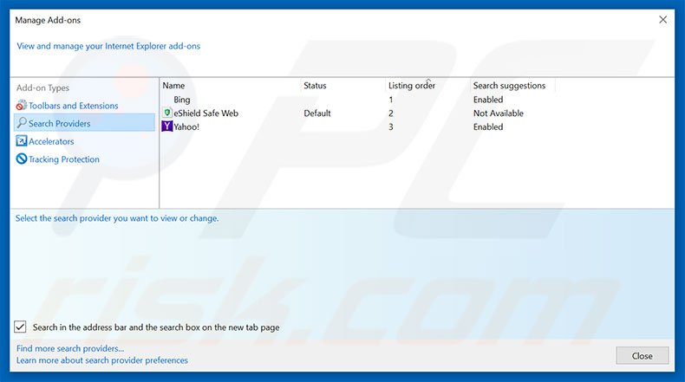
Task: Click the Not Available suggestions cell
Action: click(x=499, y=113)
